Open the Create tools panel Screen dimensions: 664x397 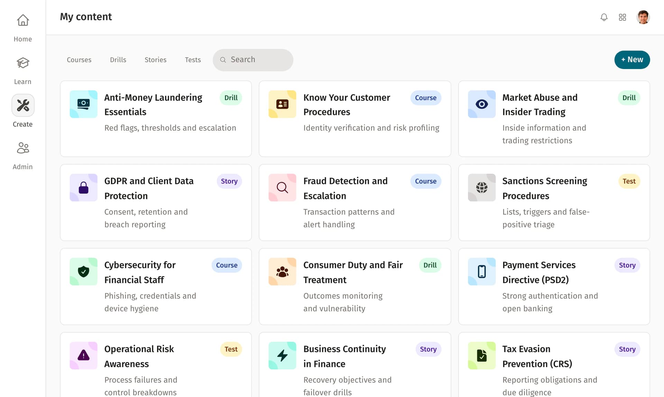tap(22, 105)
